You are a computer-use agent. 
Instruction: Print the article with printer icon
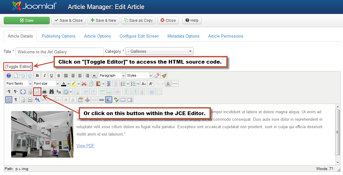(44, 92)
